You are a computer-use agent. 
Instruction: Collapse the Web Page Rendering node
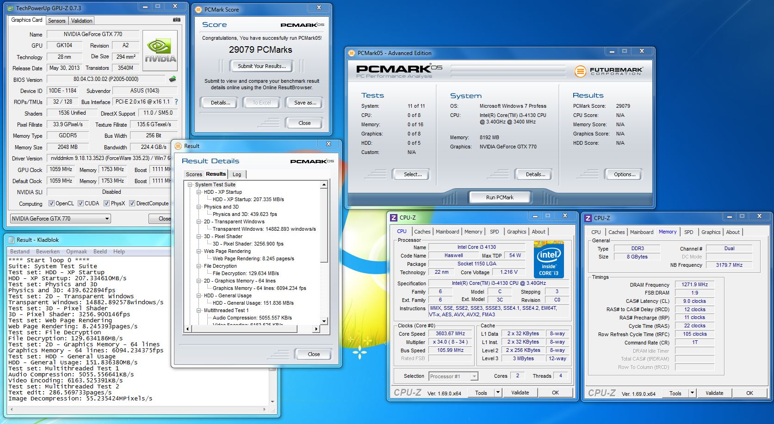click(x=198, y=251)
